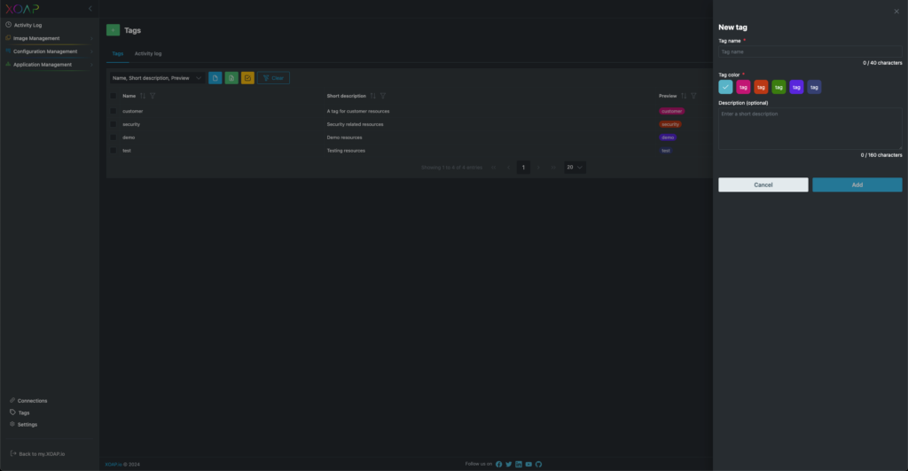The width and height of the screenshot is (908, 471).
Task: Collapse the sidebar with the chevron arrow
Action: click(90, 9)
